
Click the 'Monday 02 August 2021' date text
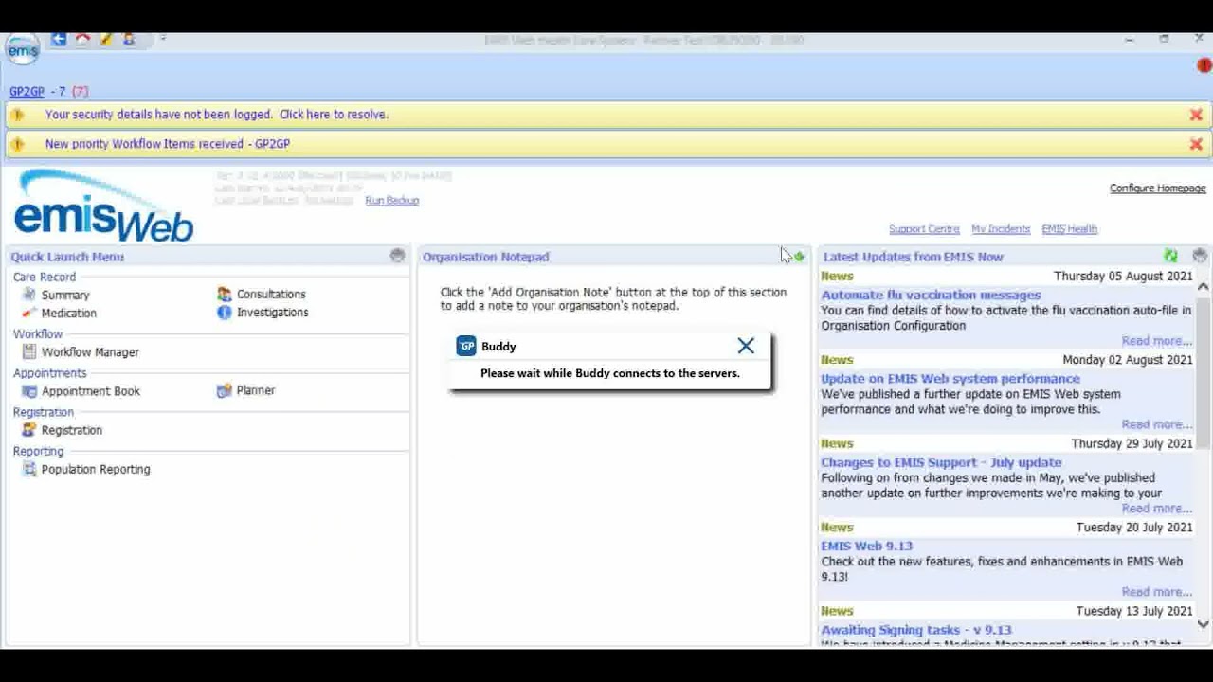click(1128, 360)
